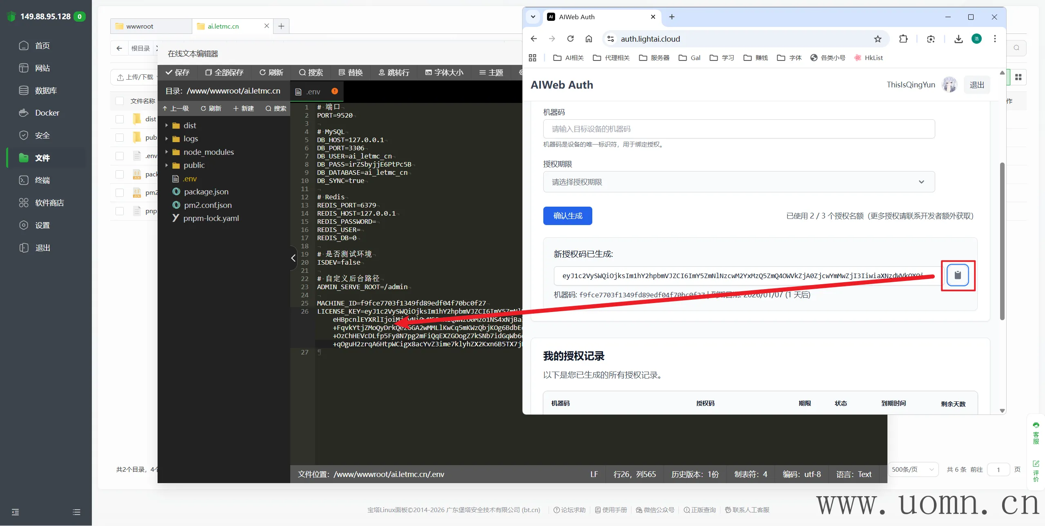Open the 500条/页 page size dropdown
The height and width of the screenshot is (526, 1045).
912,470
